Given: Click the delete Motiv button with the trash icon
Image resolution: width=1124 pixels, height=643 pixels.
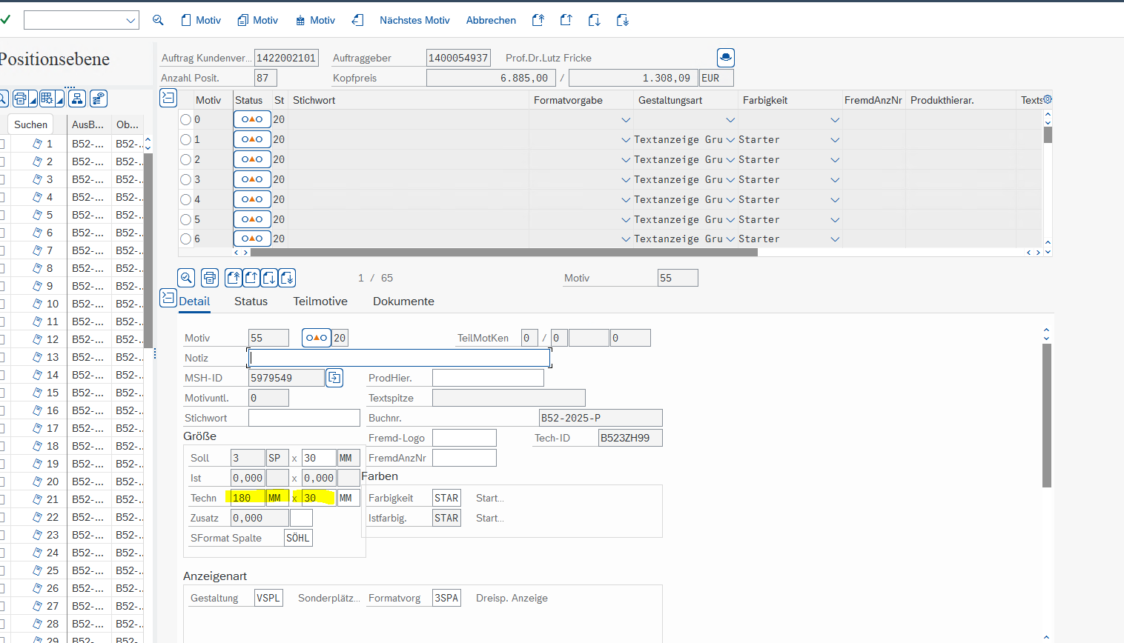Looking at the screenshot, I should tap(315, 20).
